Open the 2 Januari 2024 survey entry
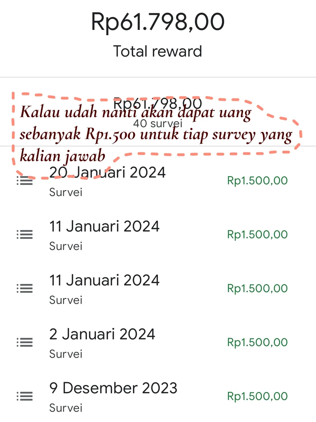The width and height of the screenshot is (316, 422). coord(158,342)
